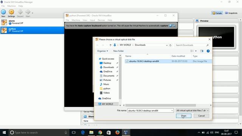
Task: Click the horizontal scrollbar in file list
Action: 160,105
